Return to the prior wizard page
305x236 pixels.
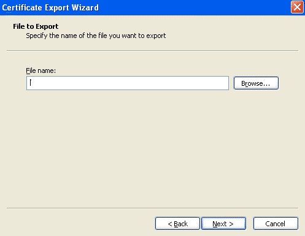177,224
